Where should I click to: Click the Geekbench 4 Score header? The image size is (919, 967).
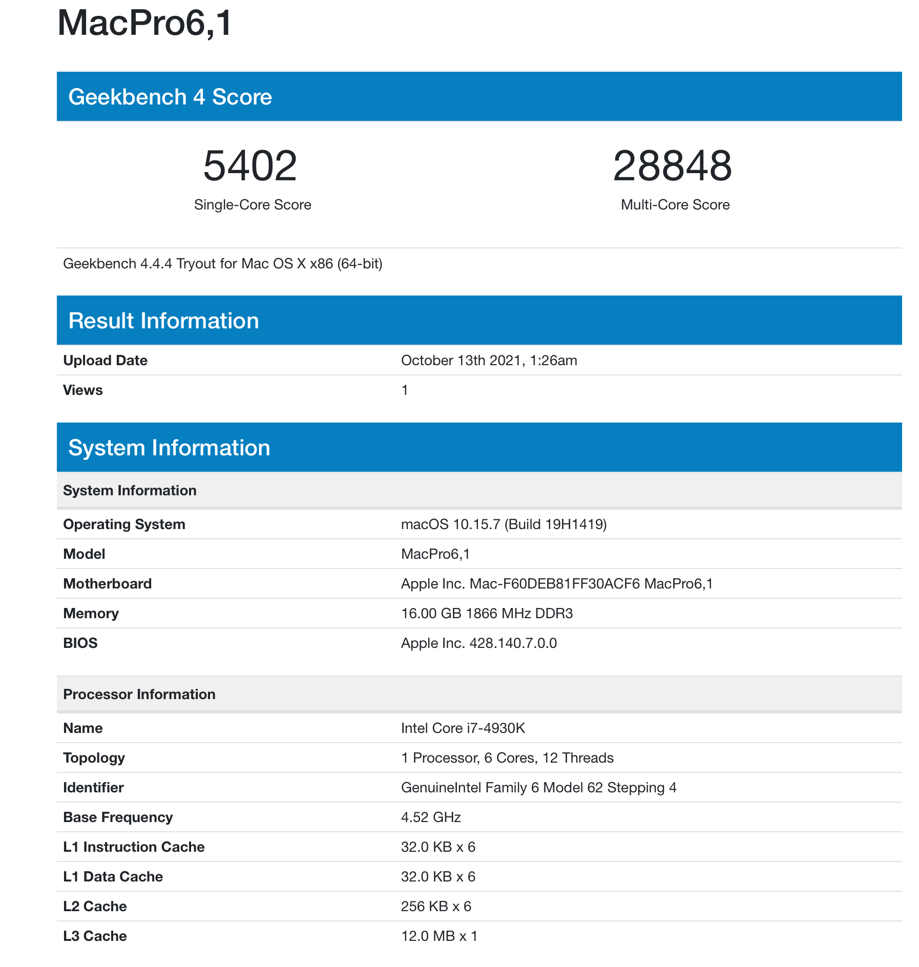click(x=170, y=97)
